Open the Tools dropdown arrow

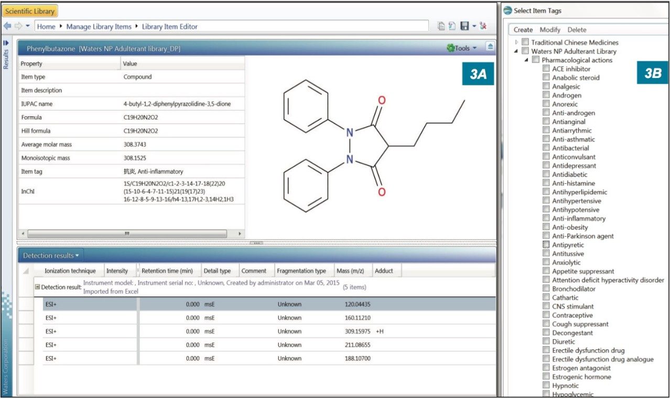click(474, 48)
